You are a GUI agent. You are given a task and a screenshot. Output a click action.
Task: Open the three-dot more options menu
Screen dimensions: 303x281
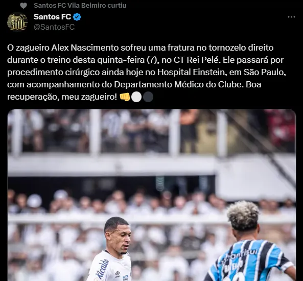click(291, 17)
